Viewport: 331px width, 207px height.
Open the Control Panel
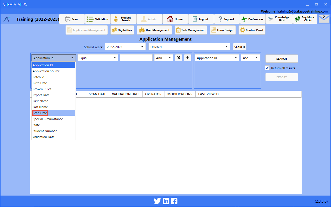coord(252,30)
